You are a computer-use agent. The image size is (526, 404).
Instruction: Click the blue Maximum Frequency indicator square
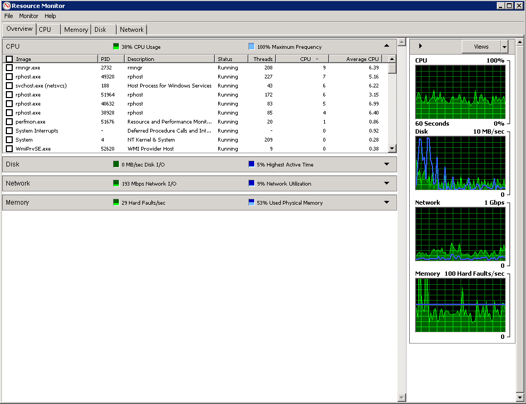click(x=251, y=47)
